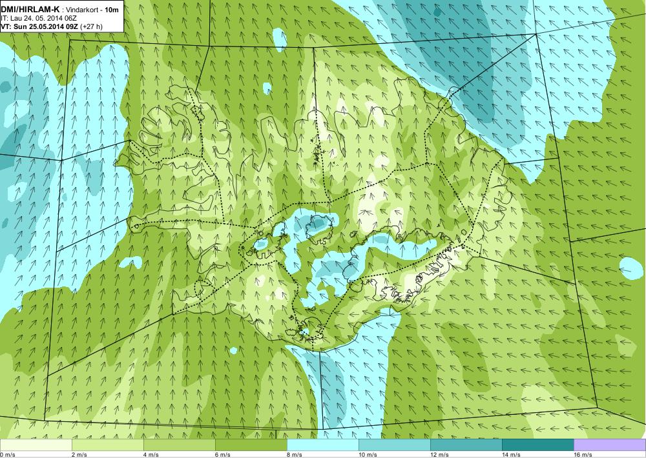This screenshot has height=458, width=646.
Task: Click the teal 12–14 m/s legend swatch
Action: click(x=466, y=445)
